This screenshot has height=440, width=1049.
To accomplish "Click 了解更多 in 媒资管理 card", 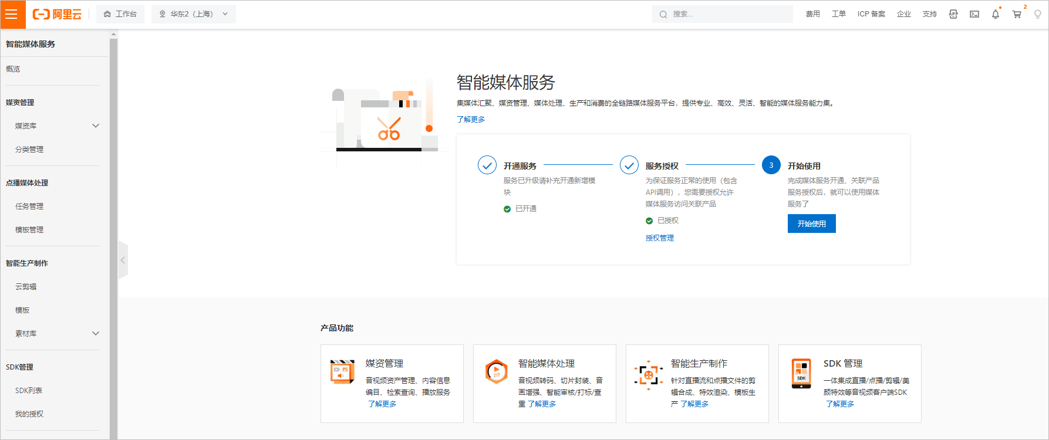I will click(382, 404).
